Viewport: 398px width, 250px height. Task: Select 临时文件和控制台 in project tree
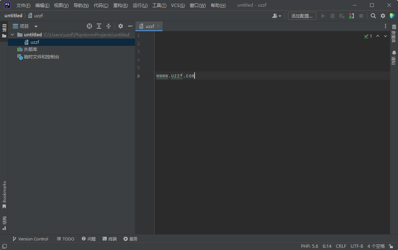click(x=38, y=57)
